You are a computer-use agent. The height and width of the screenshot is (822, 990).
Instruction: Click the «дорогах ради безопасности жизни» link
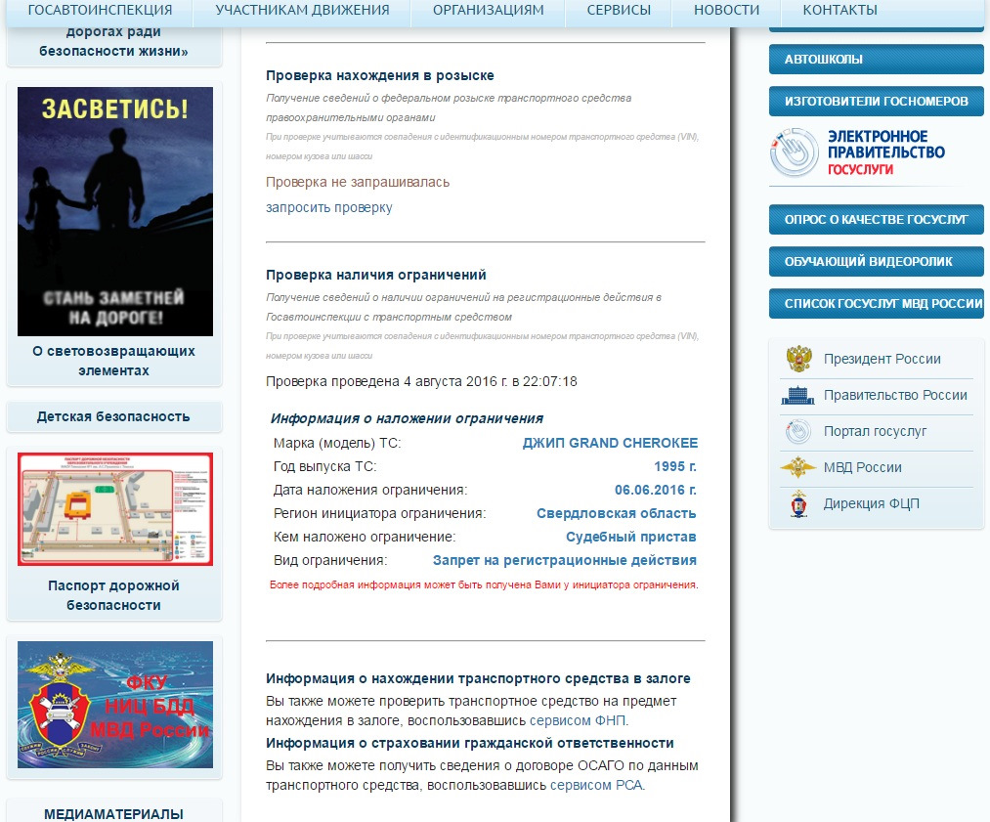[113, 41]
